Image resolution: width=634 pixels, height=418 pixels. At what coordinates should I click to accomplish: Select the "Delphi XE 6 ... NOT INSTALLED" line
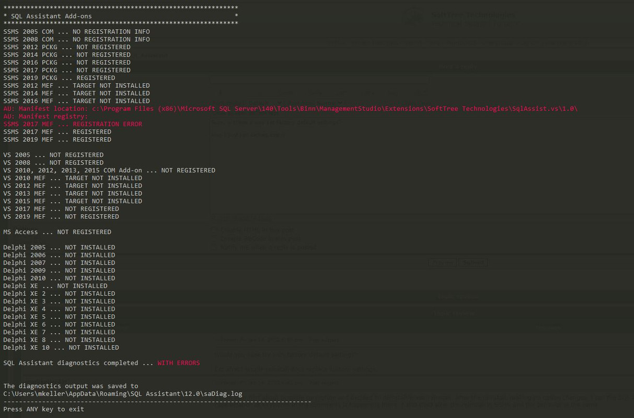coord(59,324)
